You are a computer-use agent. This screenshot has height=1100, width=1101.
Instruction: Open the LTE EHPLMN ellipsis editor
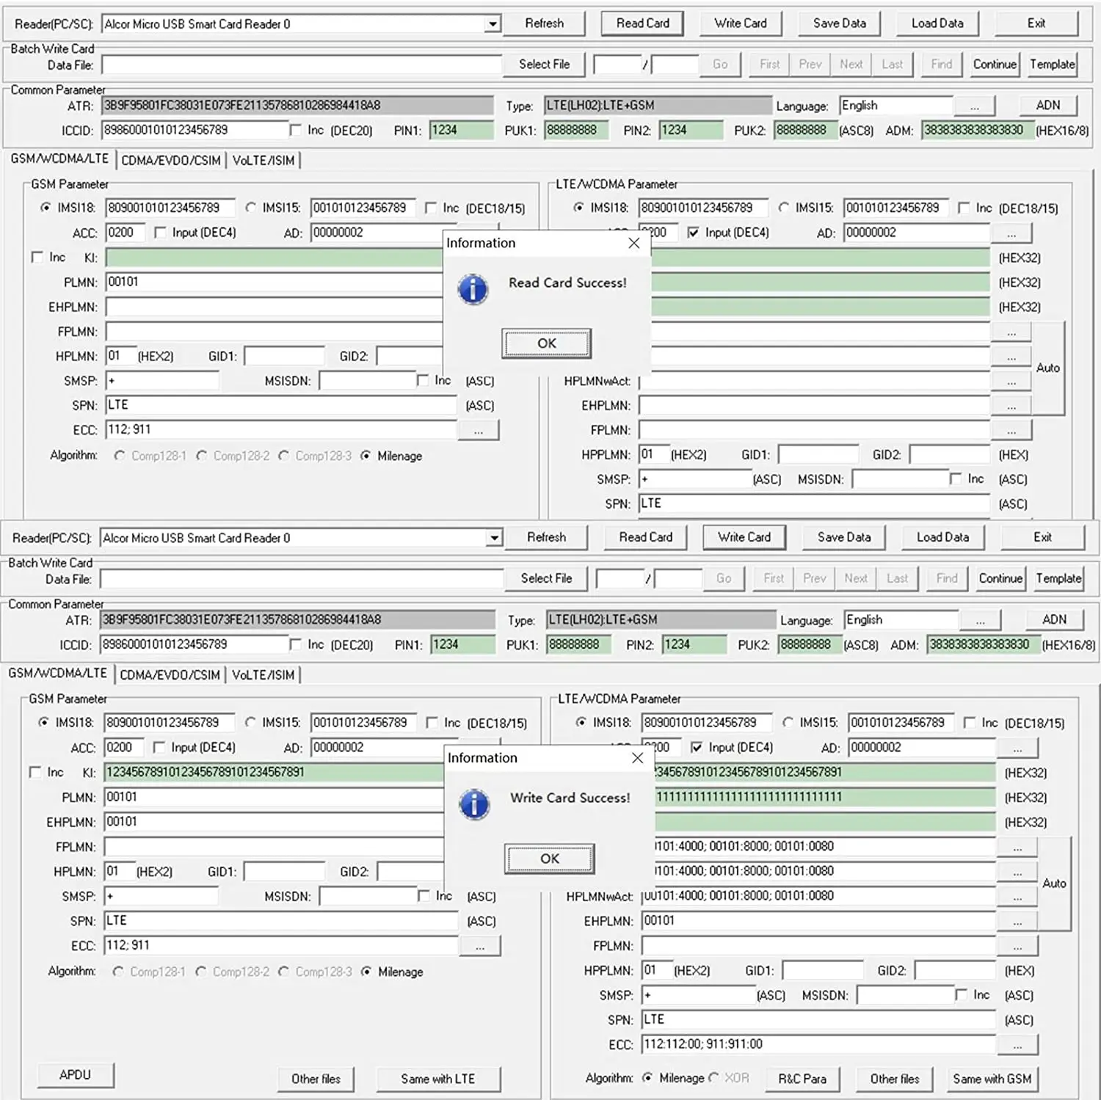click(1012, 405)
